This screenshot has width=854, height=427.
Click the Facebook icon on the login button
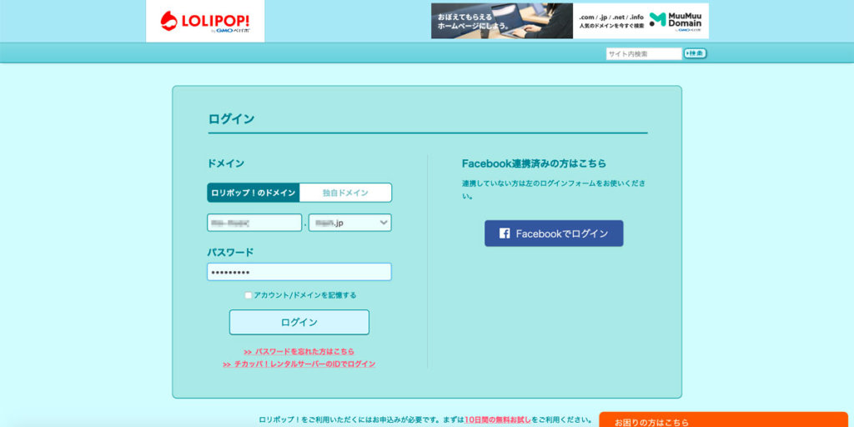click(505, 234)
